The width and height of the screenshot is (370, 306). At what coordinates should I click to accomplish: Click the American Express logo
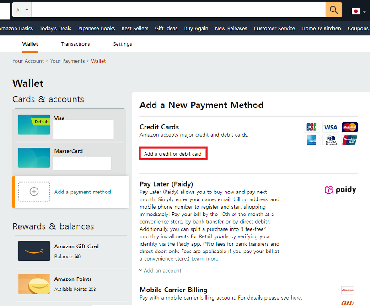[311, 140]
